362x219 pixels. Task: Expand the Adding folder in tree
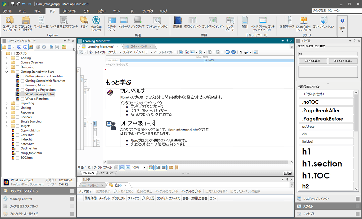(x=7, y=58)
